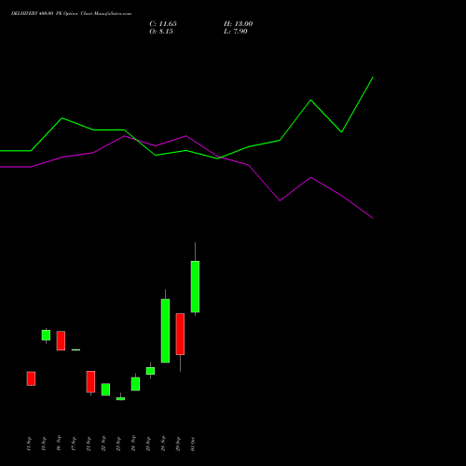Click the red candle above 16 Sep
The width and height of the screenshot is (466, 466).
click(x=61, y=340)
